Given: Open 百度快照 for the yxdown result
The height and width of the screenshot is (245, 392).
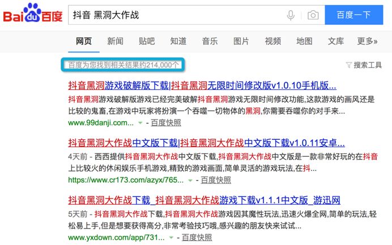Looking at the screenshot, I should [197, 238].
